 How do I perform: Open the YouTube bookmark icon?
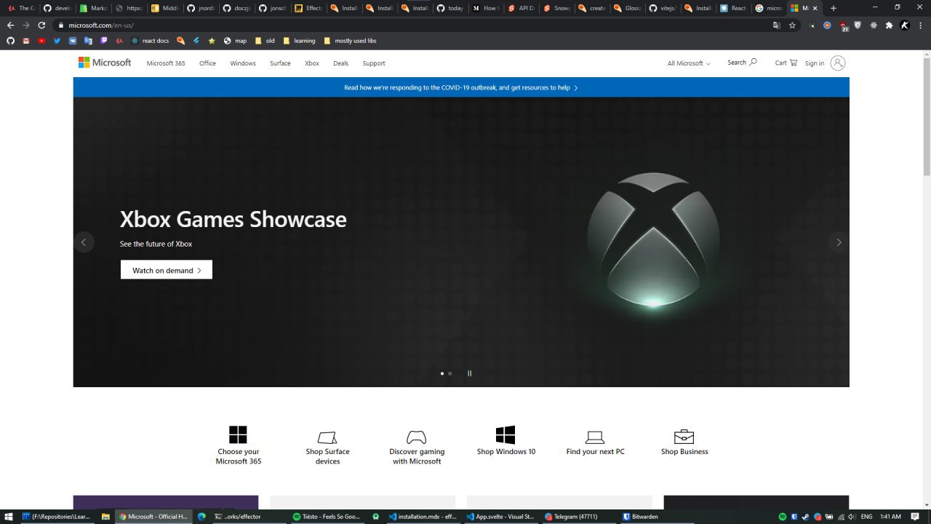coord(41,41)
